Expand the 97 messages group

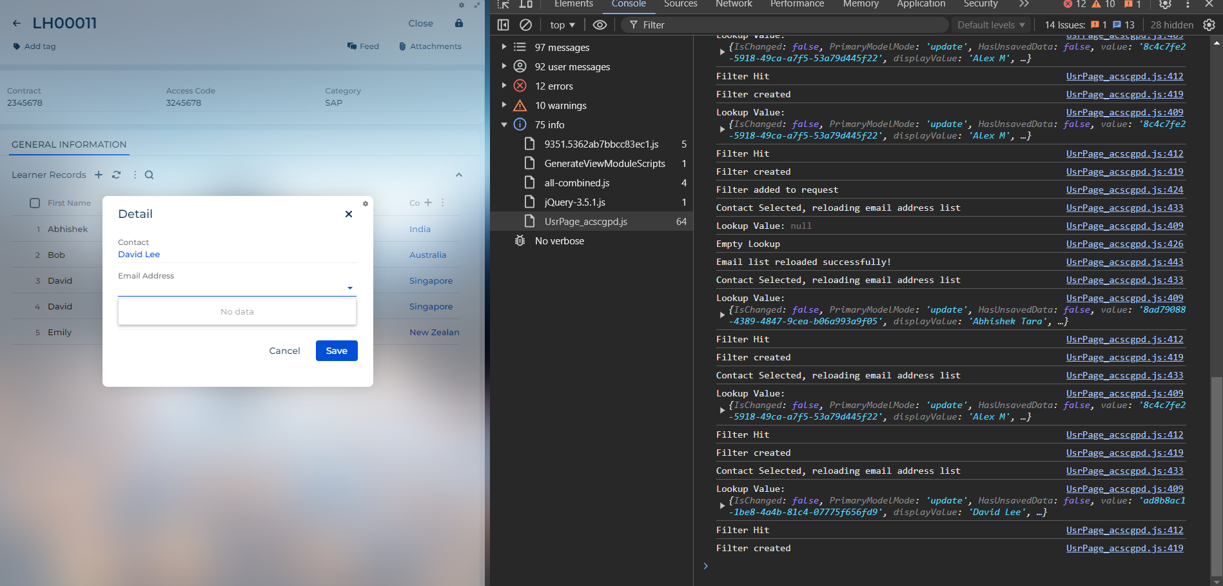tap(504, 47)
